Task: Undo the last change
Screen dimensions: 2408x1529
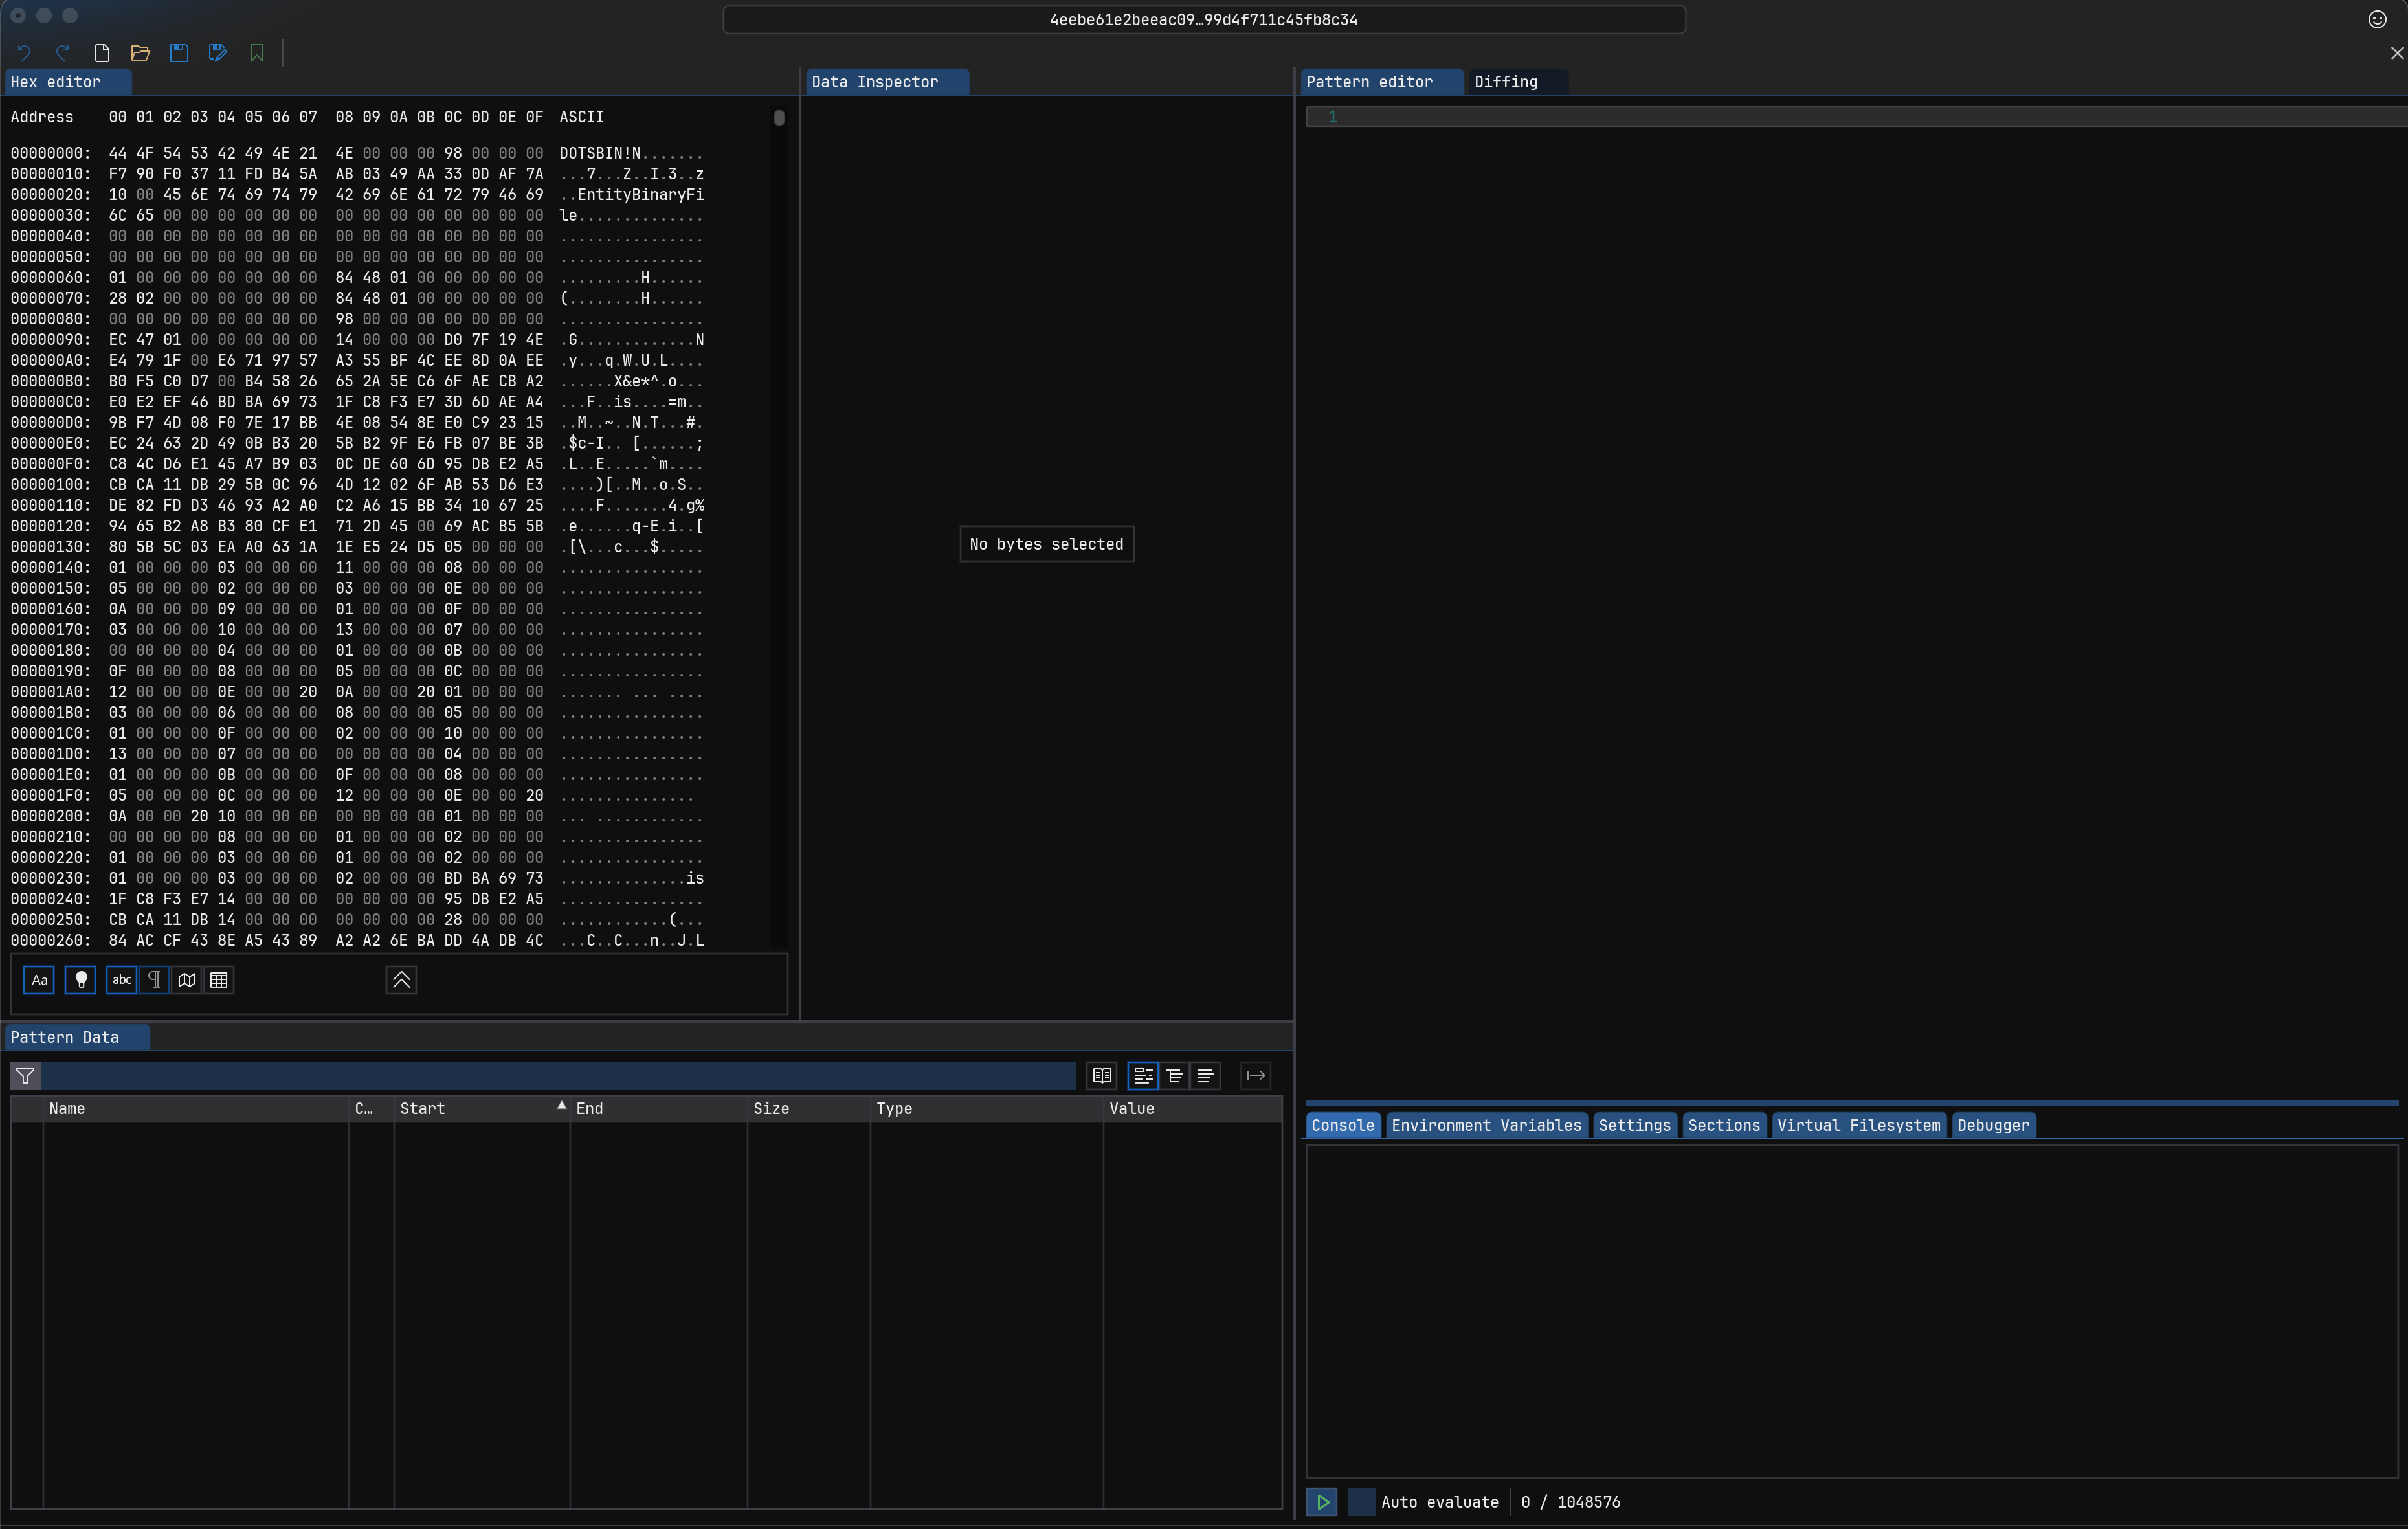Action: [24, 53]
